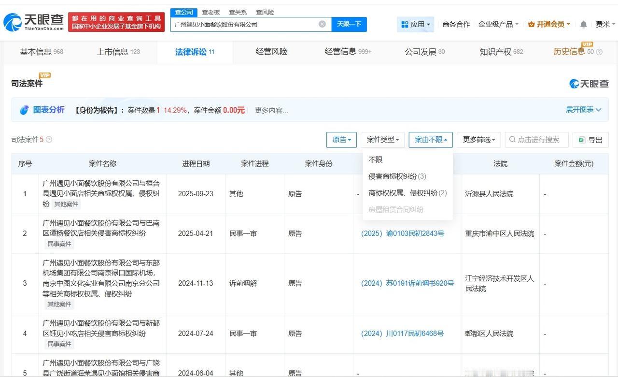Image resolution: width=618 pixels, height=377 pixels.
Task: Open the 应用 dropdown
Action: [x=415, y=24]
